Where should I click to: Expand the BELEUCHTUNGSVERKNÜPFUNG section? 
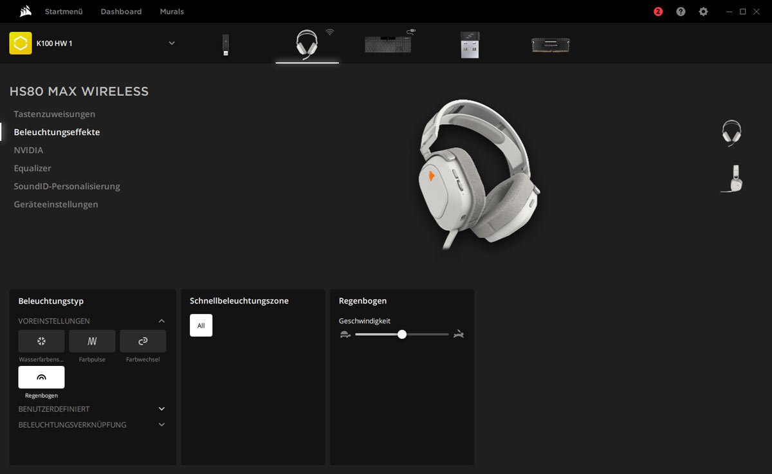161,424
